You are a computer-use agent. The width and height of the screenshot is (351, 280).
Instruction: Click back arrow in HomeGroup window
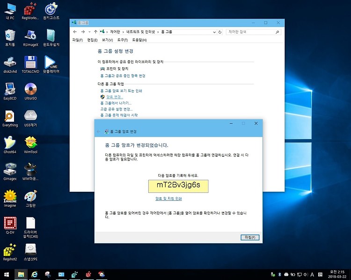click(75, 32)
